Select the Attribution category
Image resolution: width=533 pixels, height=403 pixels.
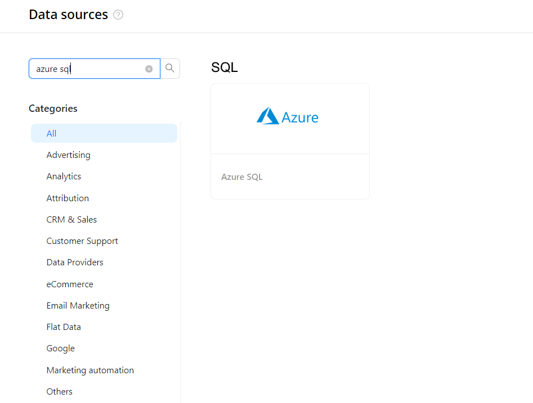pos(68,198)
